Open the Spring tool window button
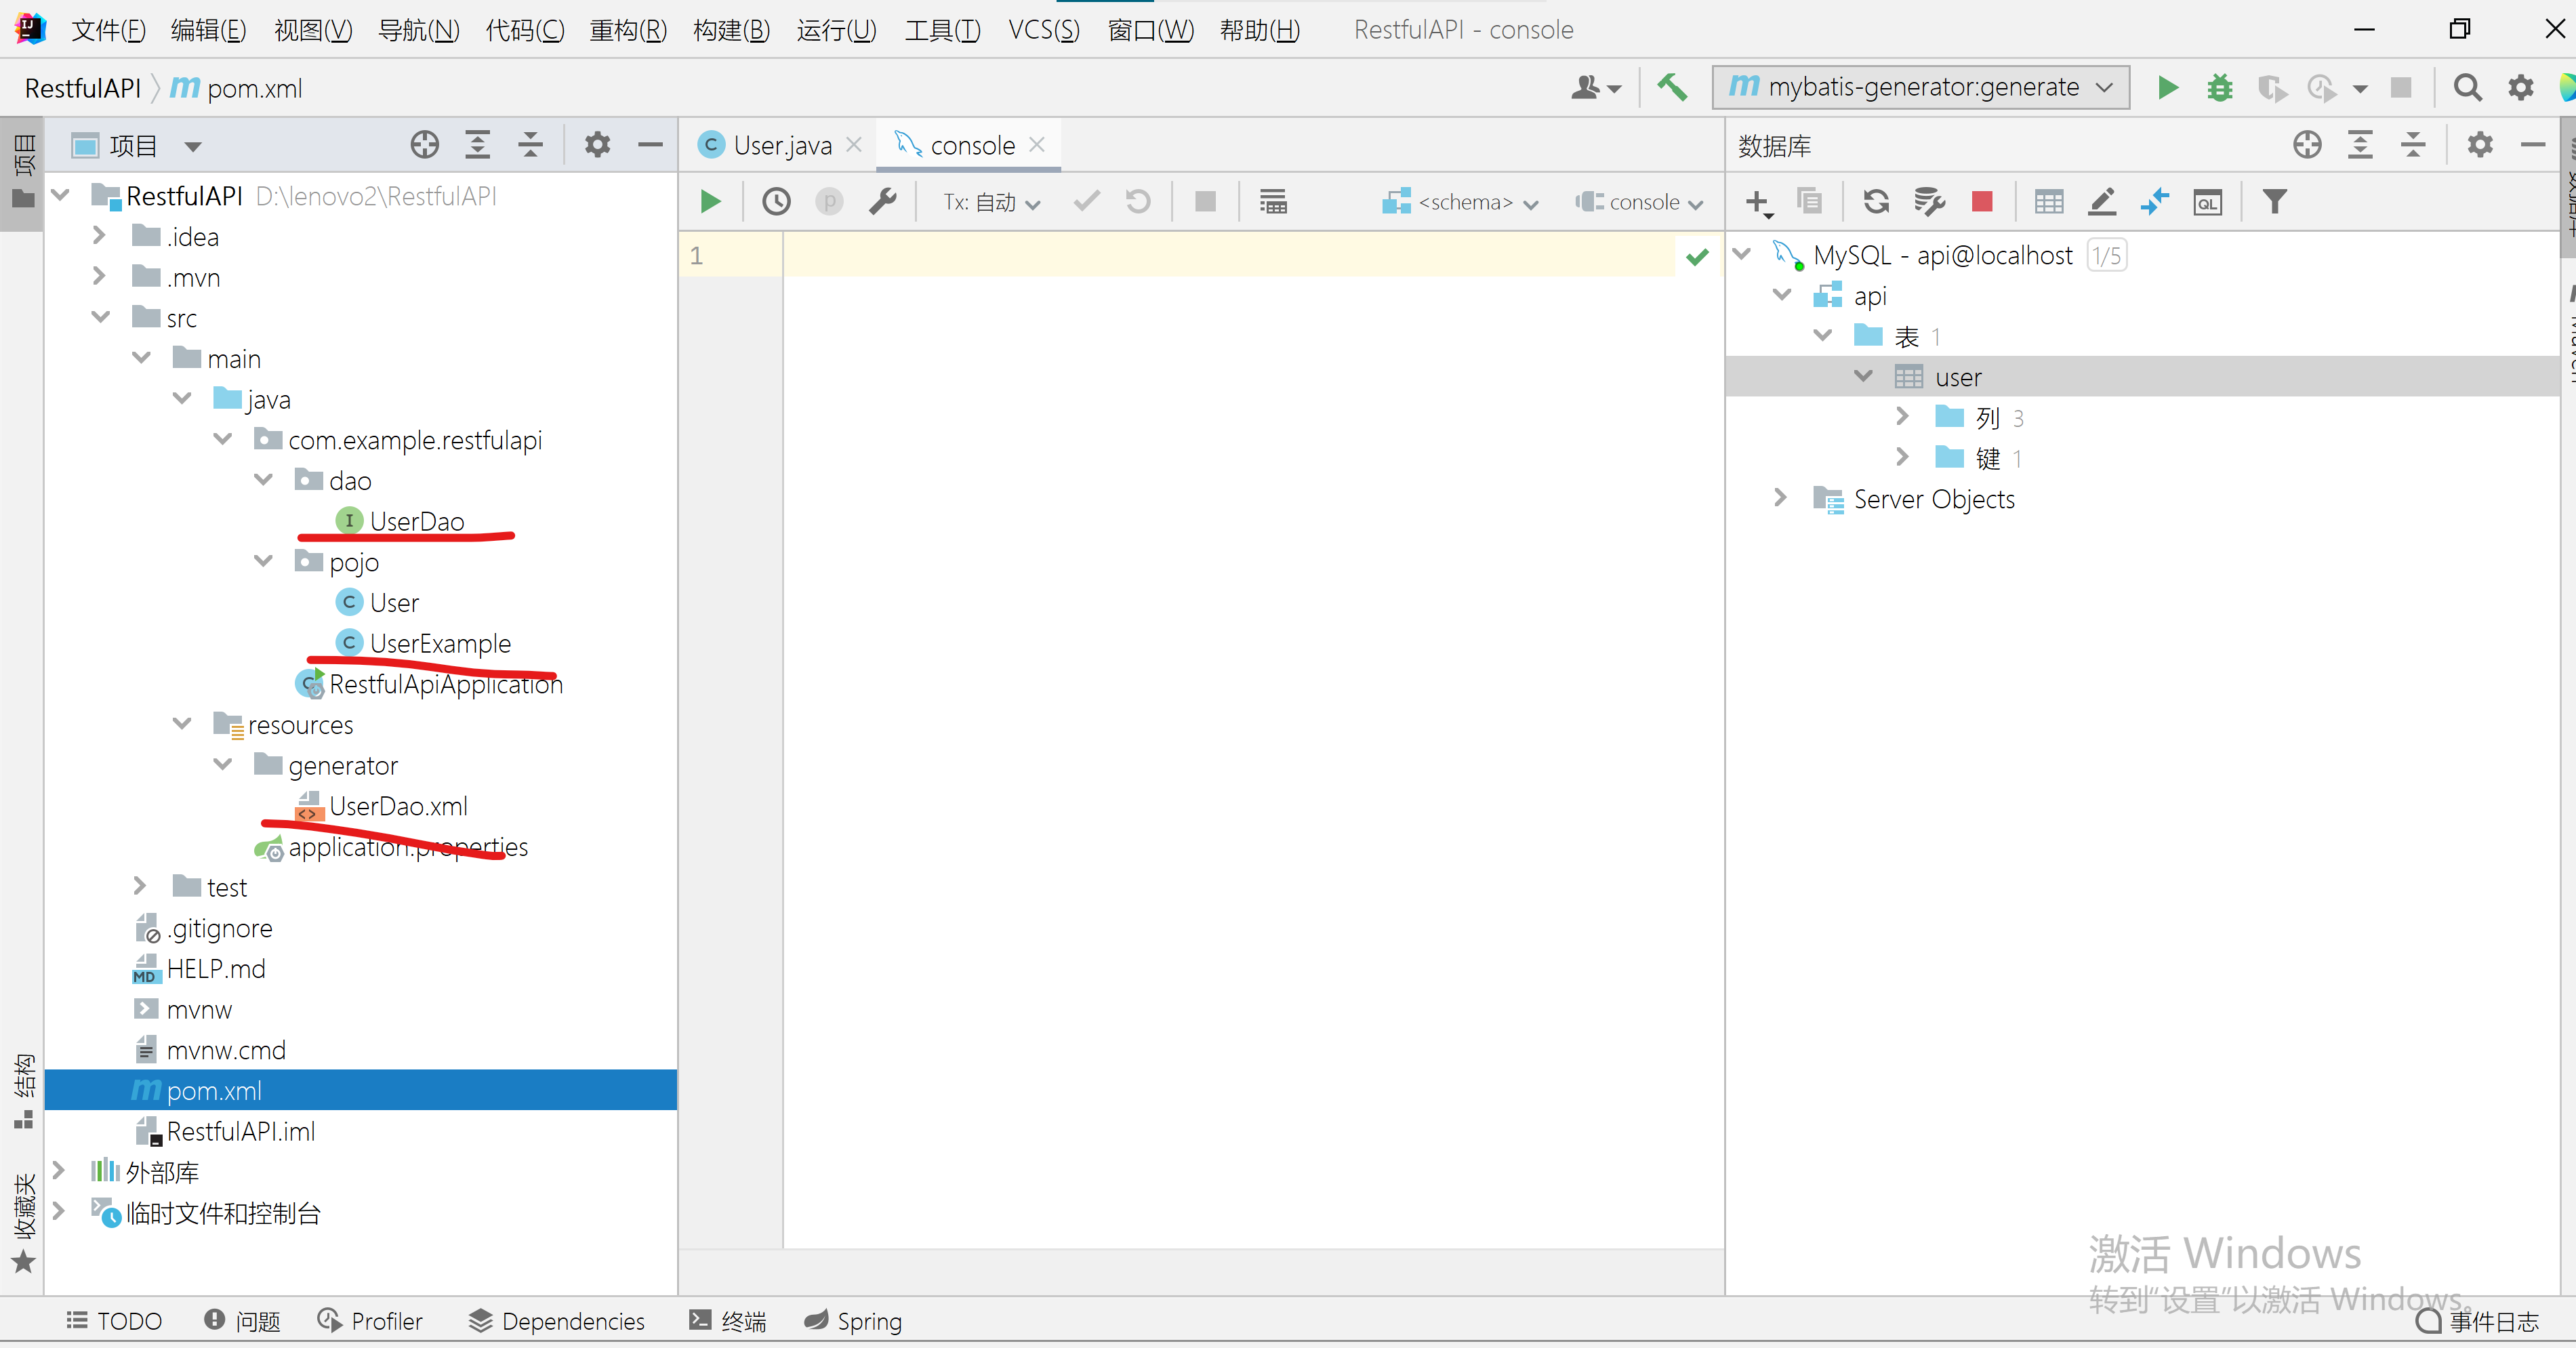 click(x=853, y=1321)
